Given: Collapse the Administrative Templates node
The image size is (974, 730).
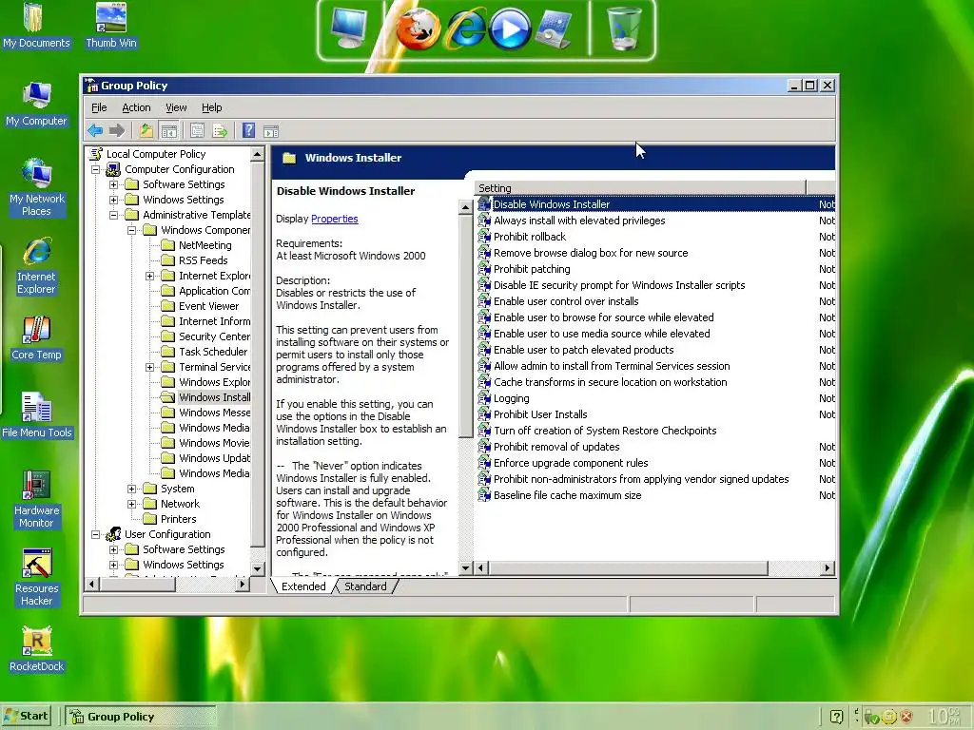Looking at the screenshot, I should [x=114, y=215].
